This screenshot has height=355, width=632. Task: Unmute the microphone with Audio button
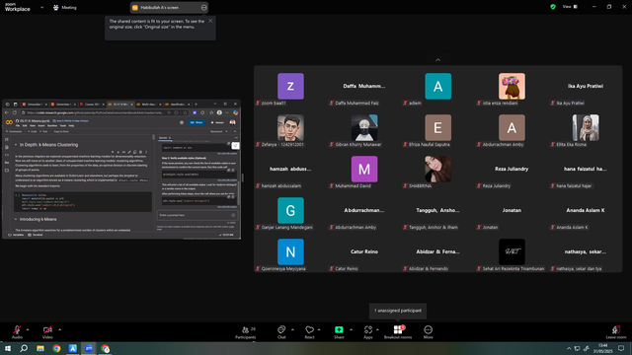pos(17,331)
